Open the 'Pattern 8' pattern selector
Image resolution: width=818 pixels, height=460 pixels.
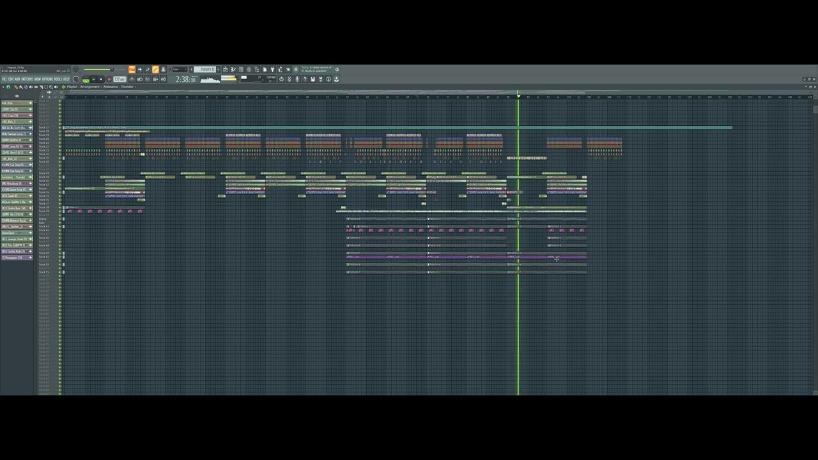(205, 69)
